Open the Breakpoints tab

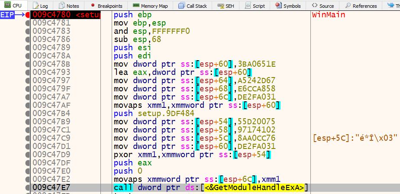point(106,6)
